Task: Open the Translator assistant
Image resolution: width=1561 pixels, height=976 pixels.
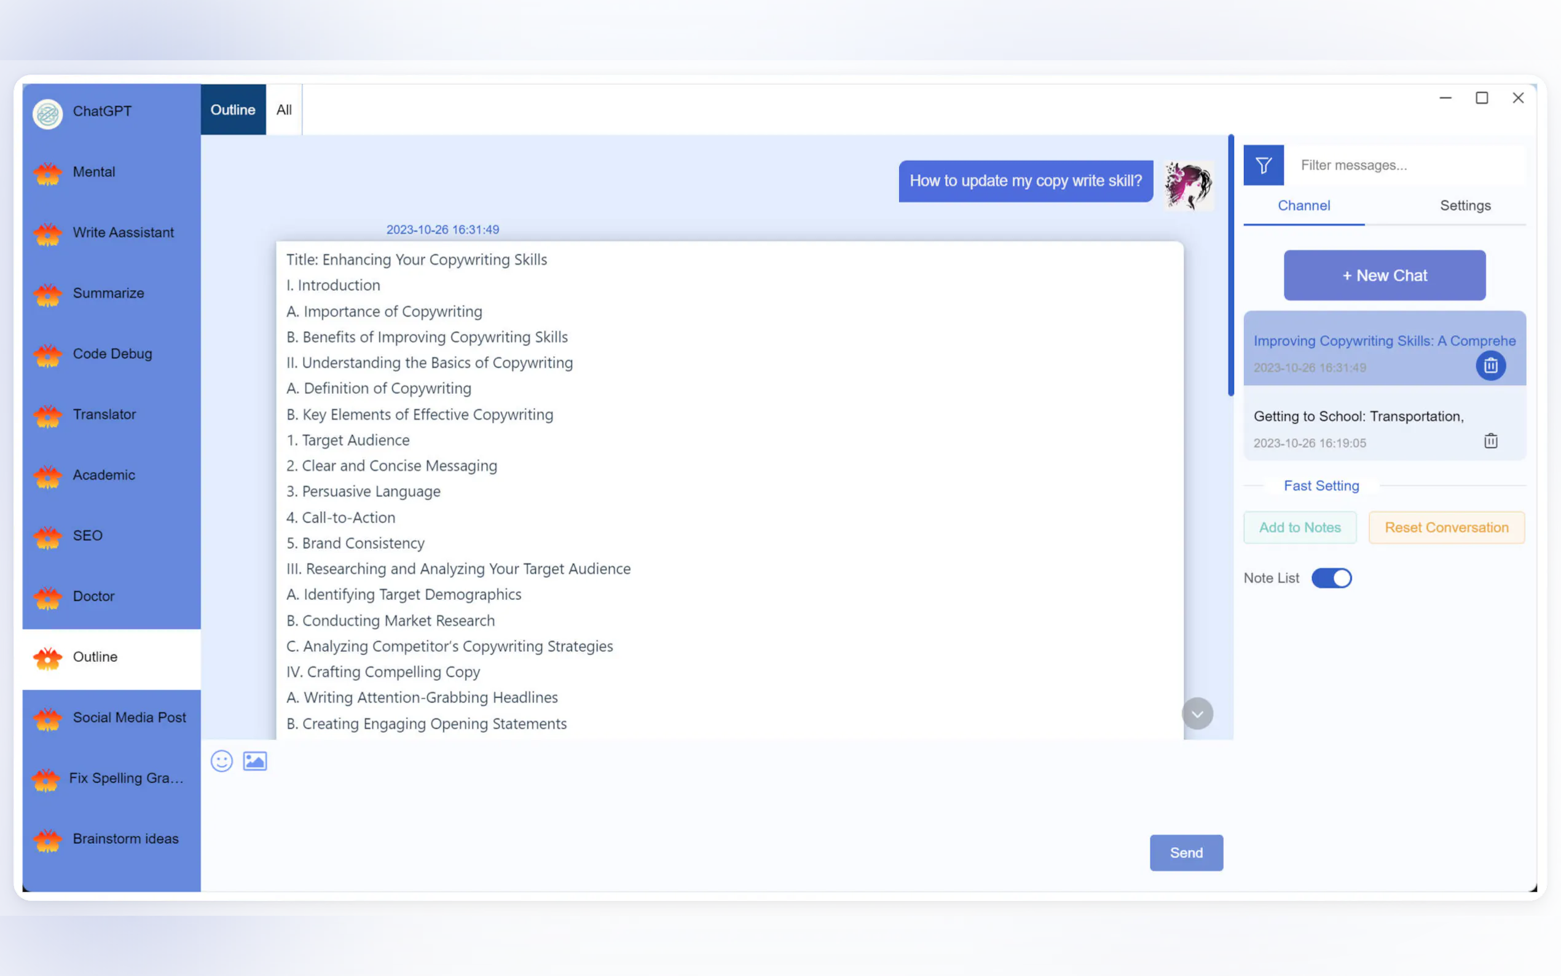Action: pyautogui.click(x=104, y=414)
